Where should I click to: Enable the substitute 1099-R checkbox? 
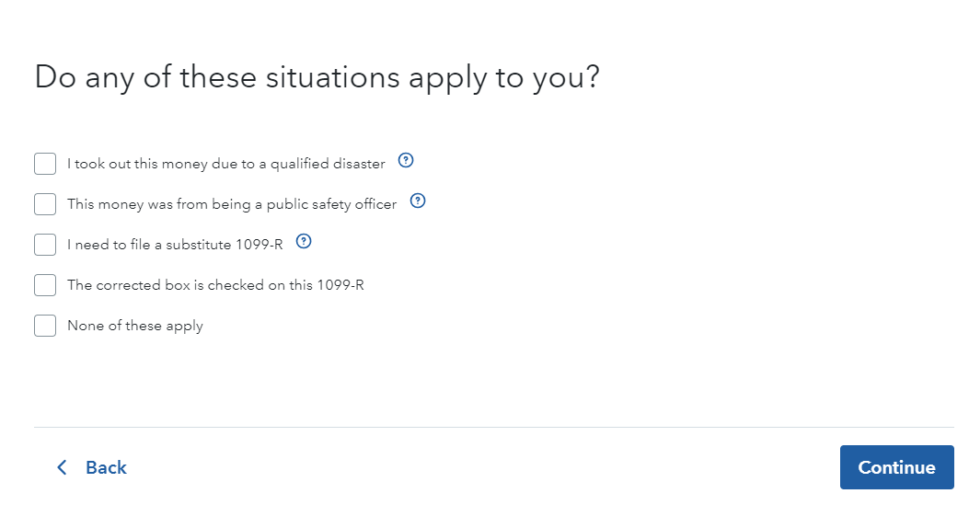click(45, 245)
